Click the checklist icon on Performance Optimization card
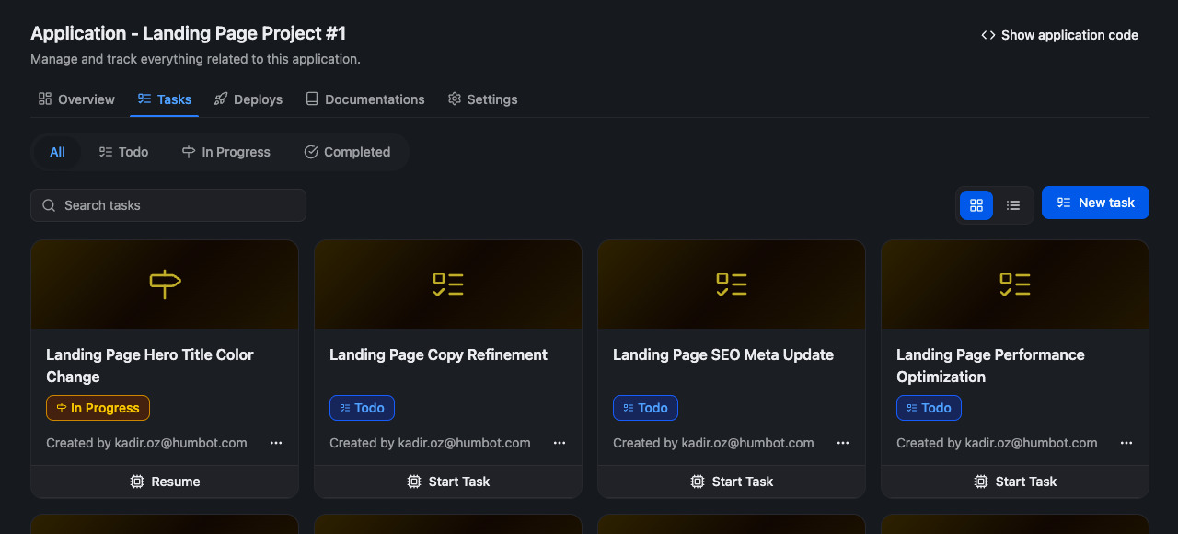The width and height of the screenshot is (1178, 534). pyautogui.click(x=1015, y=284)
